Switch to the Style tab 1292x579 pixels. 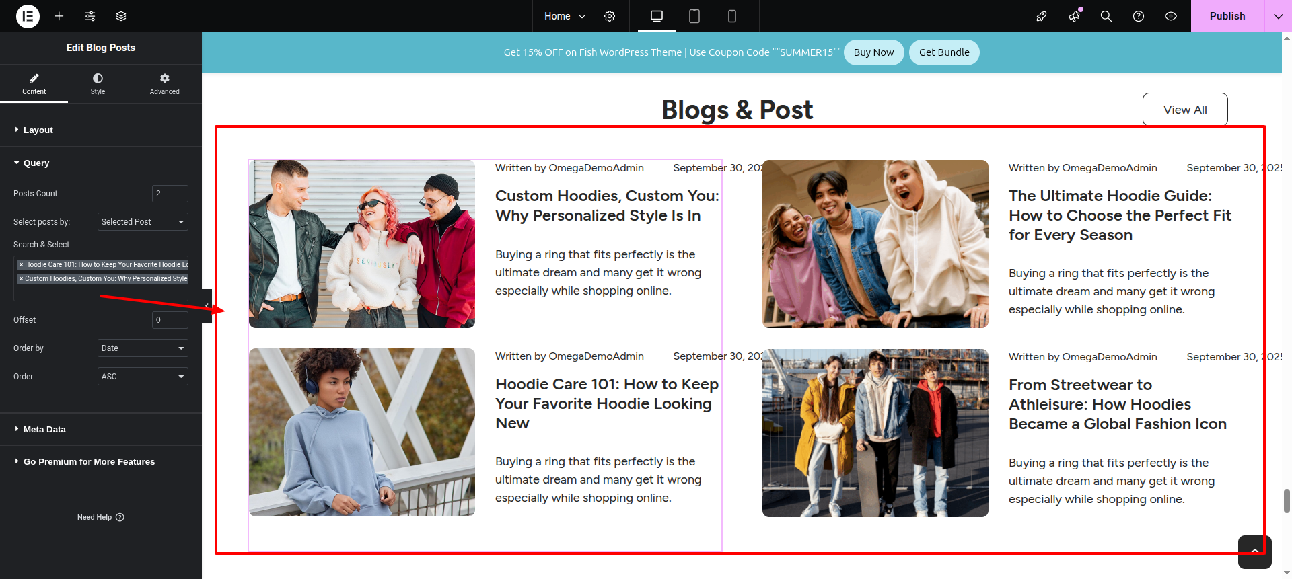(98, 84)
